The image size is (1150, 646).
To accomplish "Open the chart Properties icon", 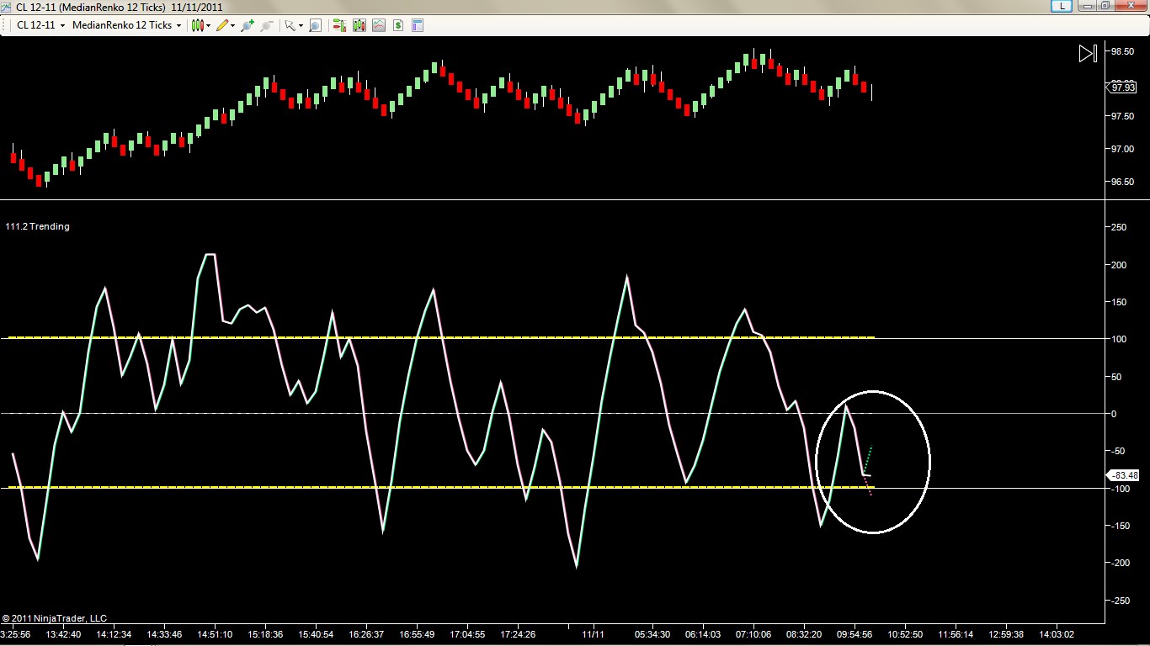I will click(x=418, y=25).
